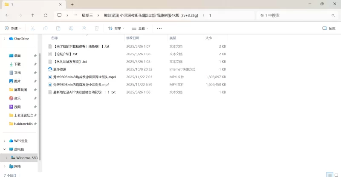Click the Cut scissors icon in toolbar
341x177 pixels.
(x=32, y=29)
